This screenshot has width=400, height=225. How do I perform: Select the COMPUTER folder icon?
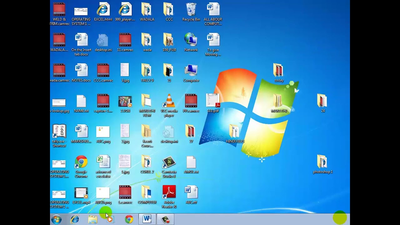pyautogui.click(x=147, y=195)
